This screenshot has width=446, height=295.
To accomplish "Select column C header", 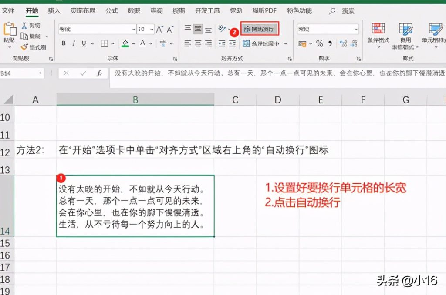I will coord(235,99).
